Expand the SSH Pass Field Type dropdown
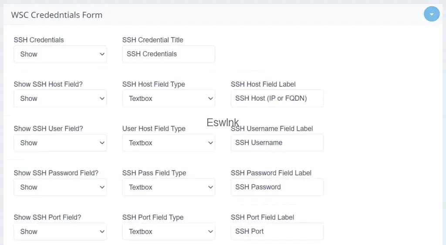This screenshot has height=245, width=446. [169, 188]
